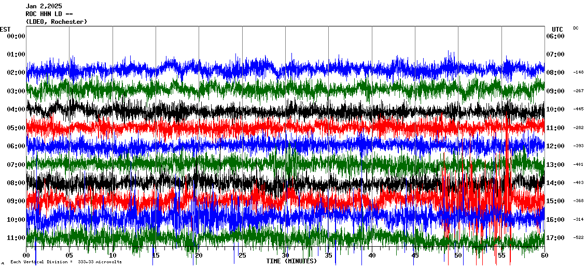Select the -445 DC offset value
This screenshot has height=269, width=586.
click(x=578, y=109)
